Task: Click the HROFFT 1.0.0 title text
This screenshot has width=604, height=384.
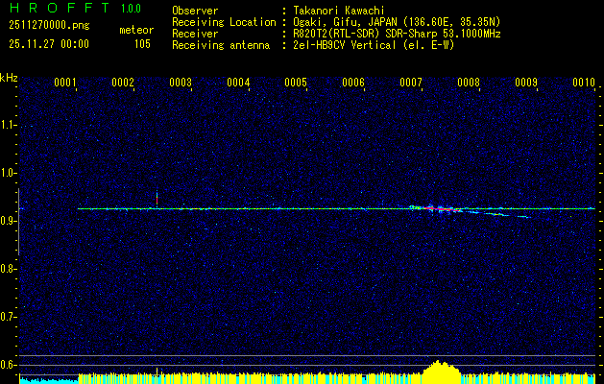Action: pyautogui.click(x=75, y=8)
